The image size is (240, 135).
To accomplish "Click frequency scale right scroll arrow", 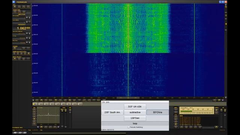I will tap(223, 100).
